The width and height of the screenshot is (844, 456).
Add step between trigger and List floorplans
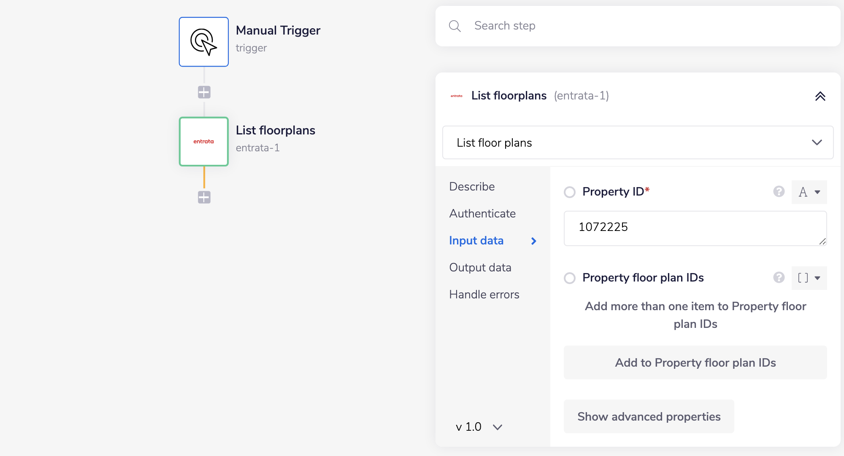(x=204, y=92)
